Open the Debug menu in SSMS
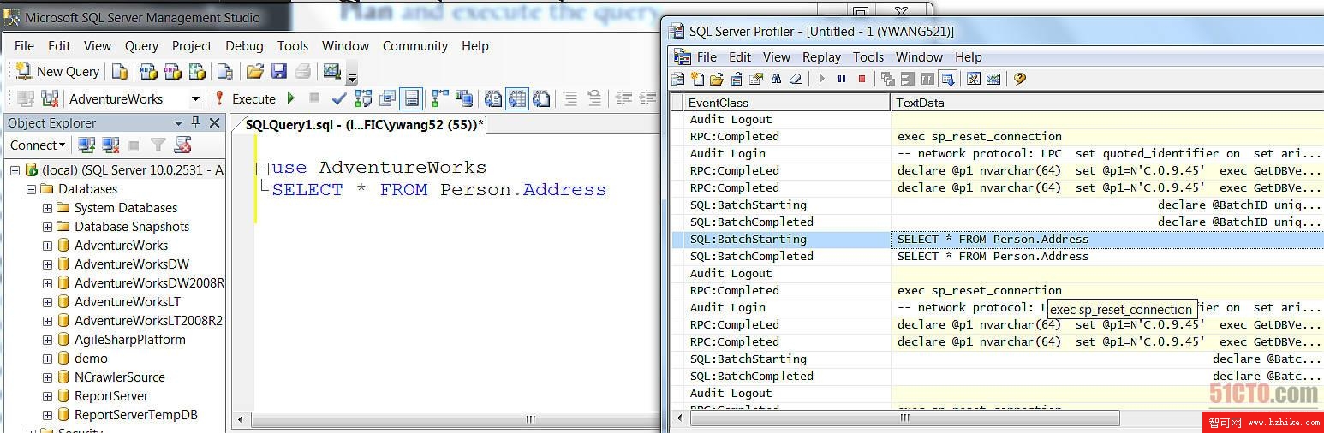Screen dimensions: 1324x433 coord(245,46)
